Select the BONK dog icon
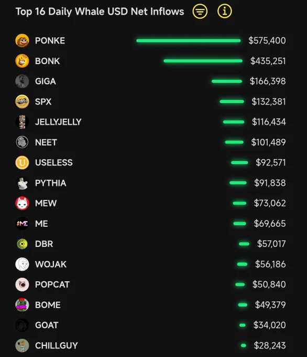 22,61
